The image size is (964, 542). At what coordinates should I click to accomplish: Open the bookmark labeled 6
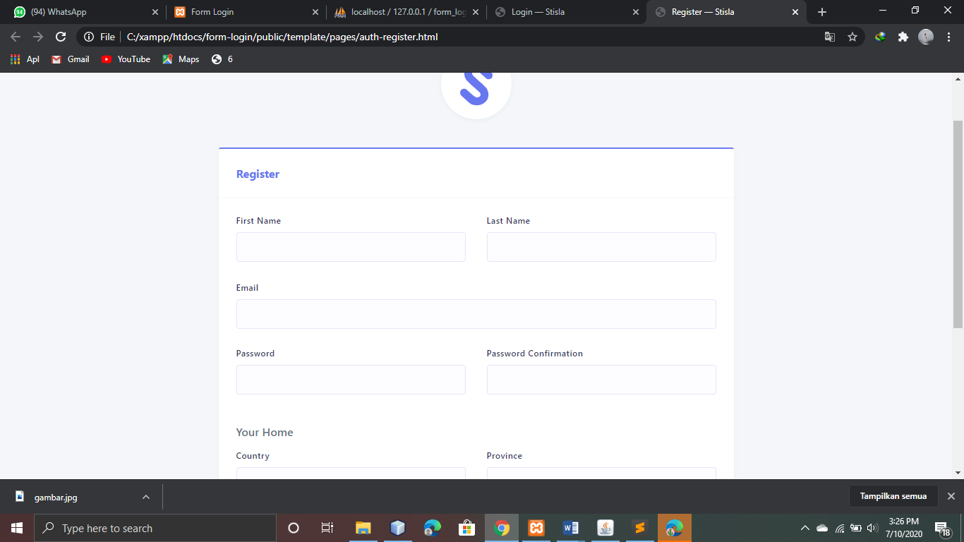coord(222,59)
